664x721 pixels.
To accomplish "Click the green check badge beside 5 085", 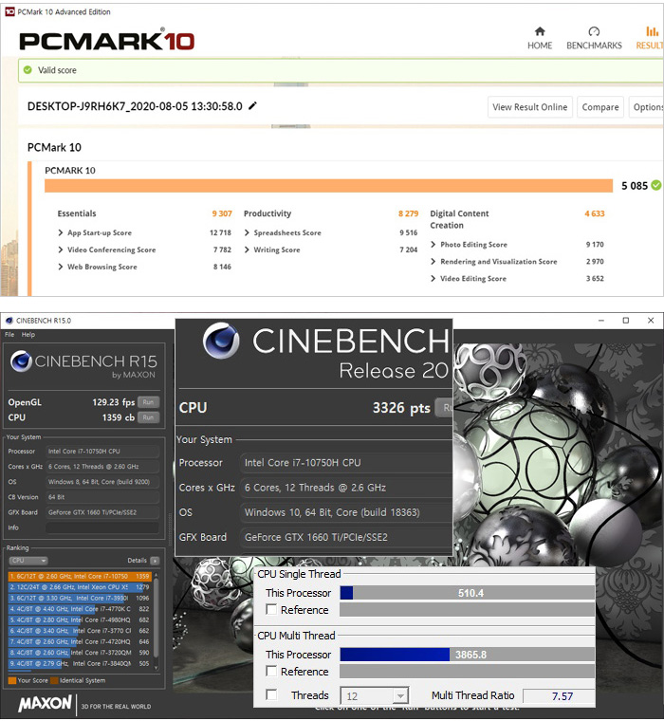I will pos(655,185).
